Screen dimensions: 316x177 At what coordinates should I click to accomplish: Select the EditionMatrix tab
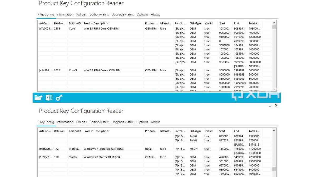99,14
